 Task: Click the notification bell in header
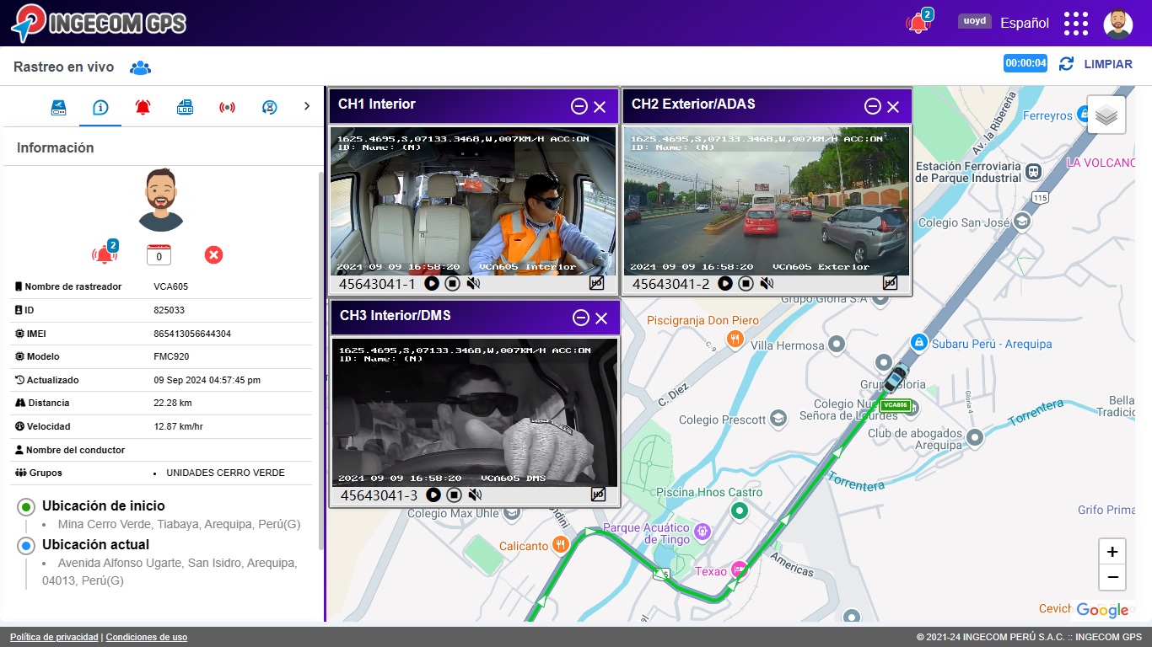[x=918, y=23]
